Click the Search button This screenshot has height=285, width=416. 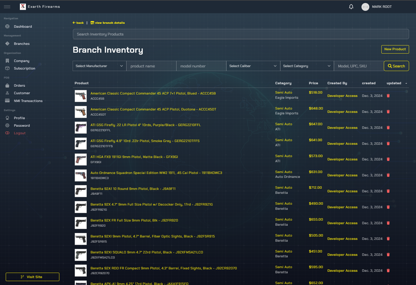pos(396,66)
